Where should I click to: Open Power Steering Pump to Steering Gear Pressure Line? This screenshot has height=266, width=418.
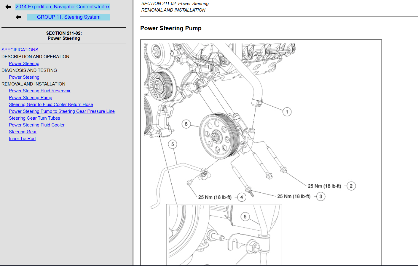pos(62,111)
